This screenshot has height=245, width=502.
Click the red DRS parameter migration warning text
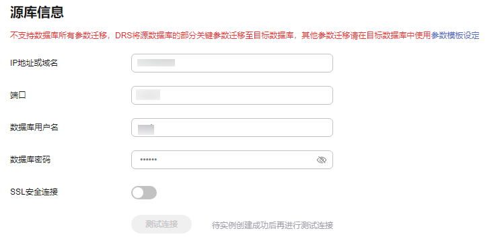221,36
